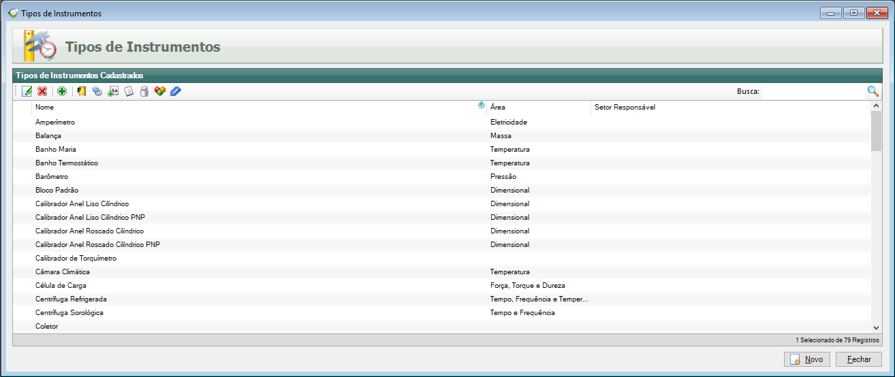The image size is (895, 377).
Task: Select the Câmara Climática row
Action: pos(441,272)
